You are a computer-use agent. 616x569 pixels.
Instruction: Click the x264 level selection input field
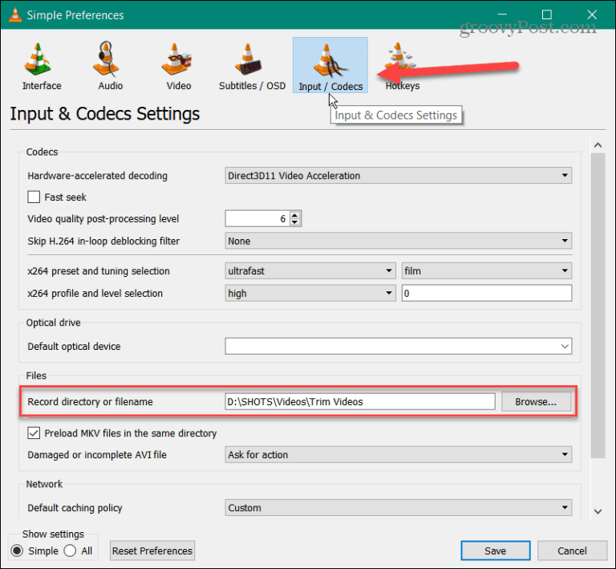click(x=486, y=293)
